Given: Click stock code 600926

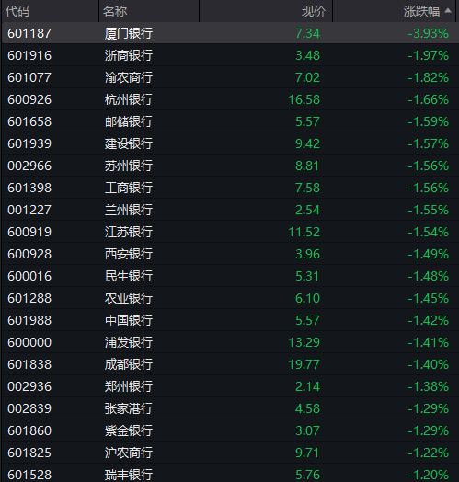Looking at the screenshot, I should click(x=29, y=99).
